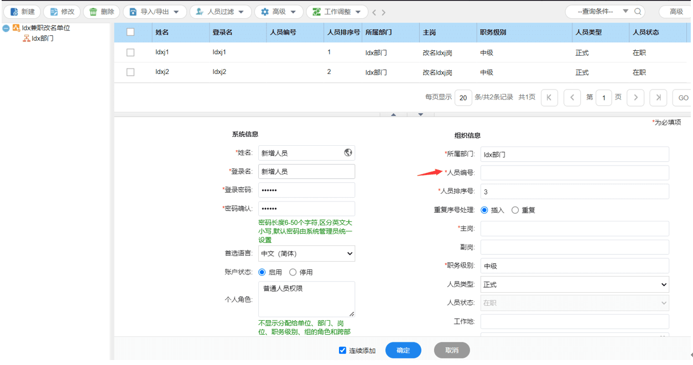Image resolution: width=693 pixels, height=365 pixels.
Task: Open the 人员状态 dropdown
Action: tap(575, 303)
